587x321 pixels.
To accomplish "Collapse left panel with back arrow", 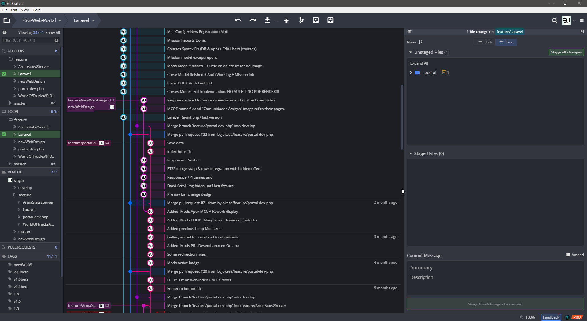I will [x=5, y=32].
